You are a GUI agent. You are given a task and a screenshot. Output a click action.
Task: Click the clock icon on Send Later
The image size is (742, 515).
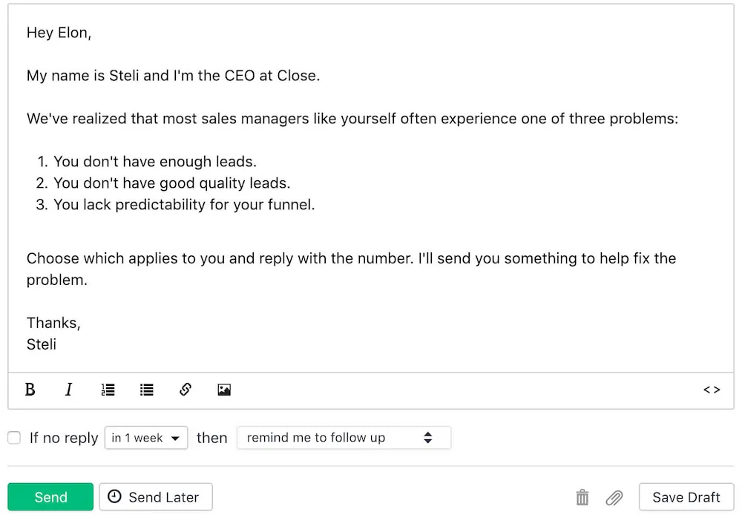116,497
